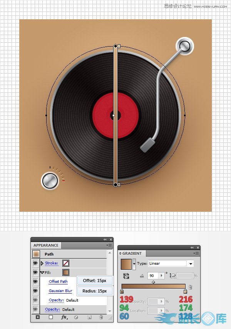
Task: Select the left dark brown gradient stop
Action: (122, 291)
